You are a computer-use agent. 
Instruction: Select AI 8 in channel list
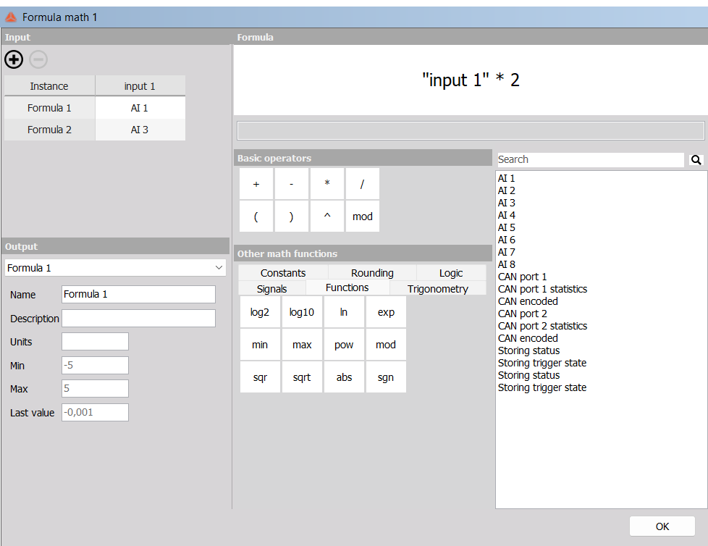[507, 264]
